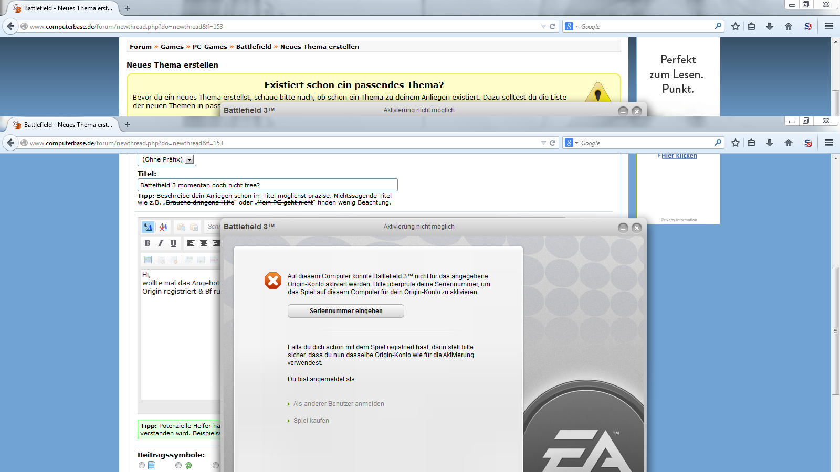Select the third post icon radio button
Viewport: 840px width, 472px height.
pyautogui.click(x=216, y=465)
